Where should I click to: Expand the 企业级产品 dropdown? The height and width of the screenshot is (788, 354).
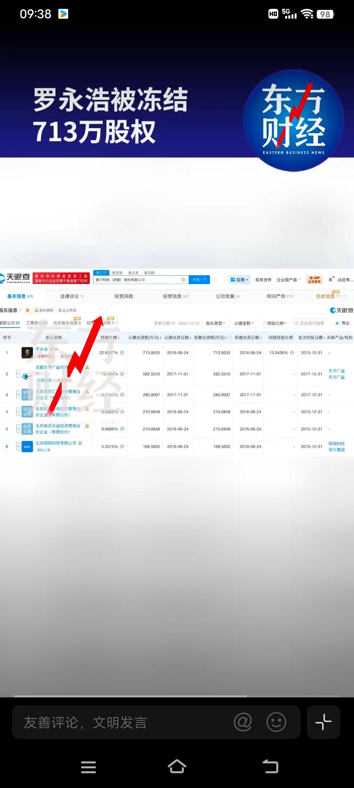coord(288,280)
